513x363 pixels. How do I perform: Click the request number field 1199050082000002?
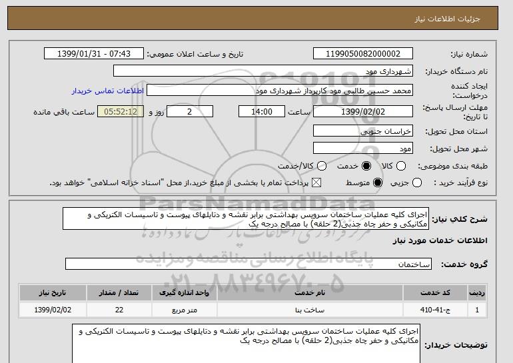coord(363,54)
